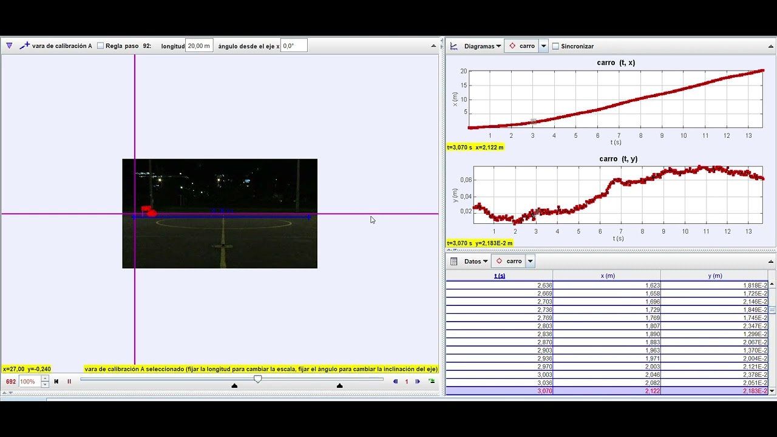This screenshot has height=437, width=777.
Task: Click the ángulo desde el eje x field
Action: click(294, 46)
